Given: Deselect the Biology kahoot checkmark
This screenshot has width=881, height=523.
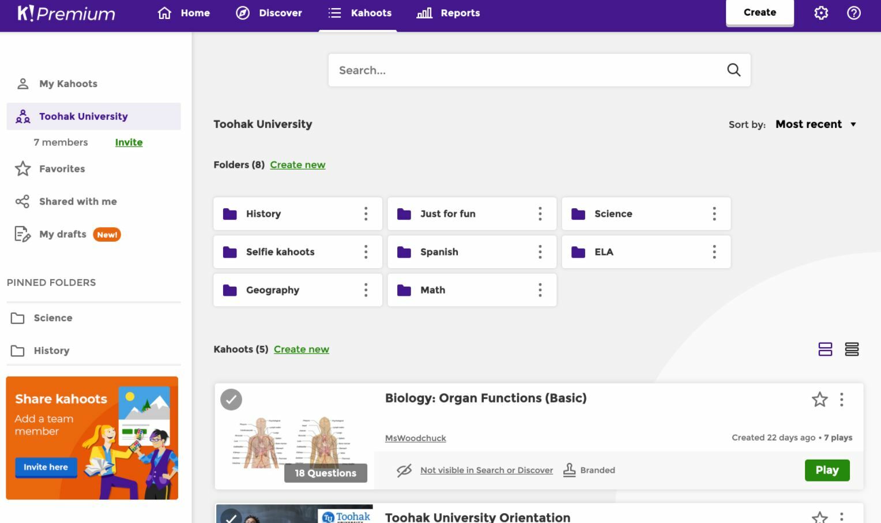Looking at the screenshot, I should pos(231,399).
